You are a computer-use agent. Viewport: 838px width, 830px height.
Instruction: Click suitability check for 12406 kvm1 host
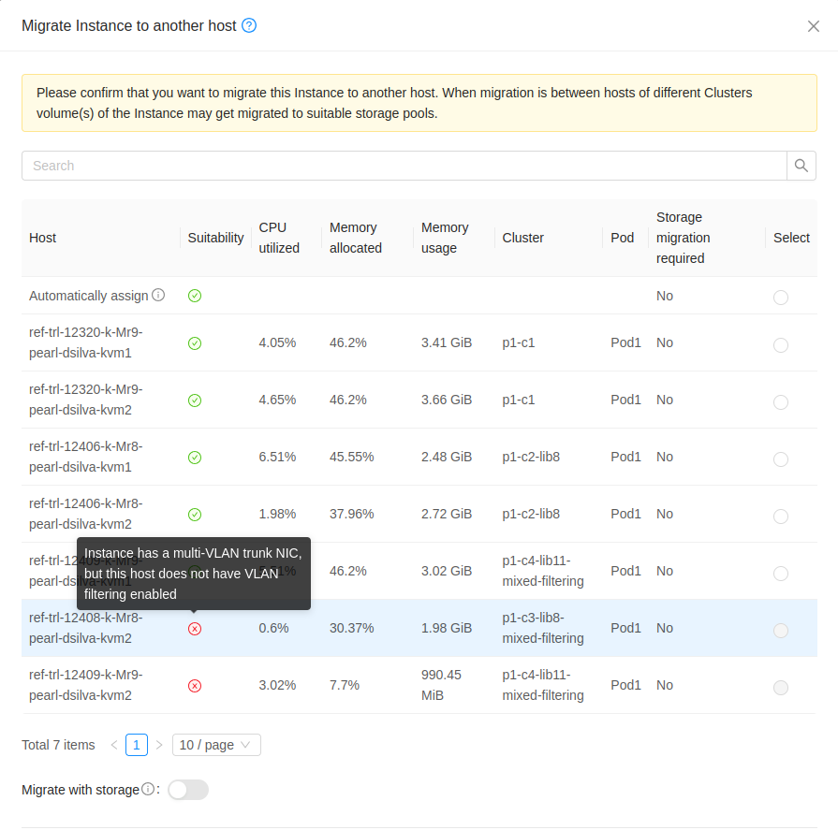[x=195, y=458]
